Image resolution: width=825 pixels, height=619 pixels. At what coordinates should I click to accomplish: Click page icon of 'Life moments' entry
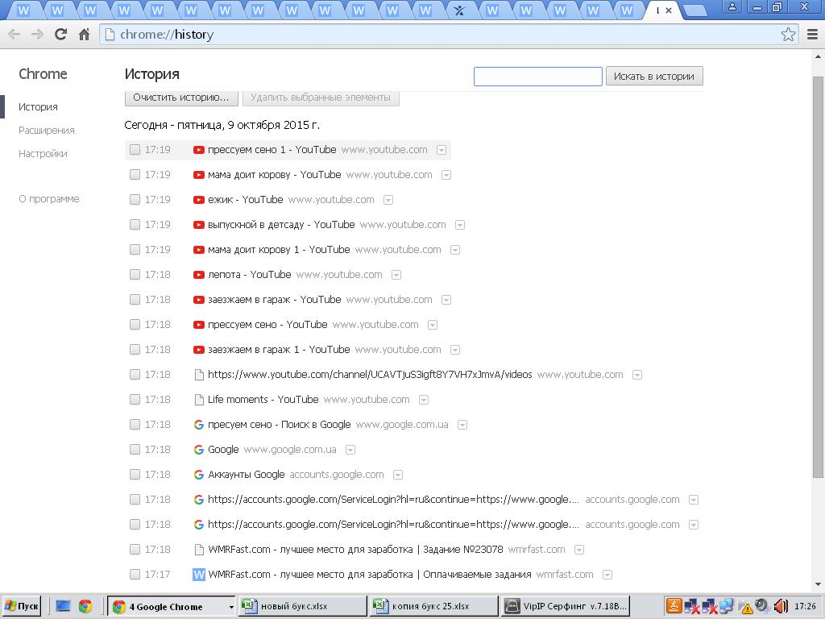(x=199, y=400)
